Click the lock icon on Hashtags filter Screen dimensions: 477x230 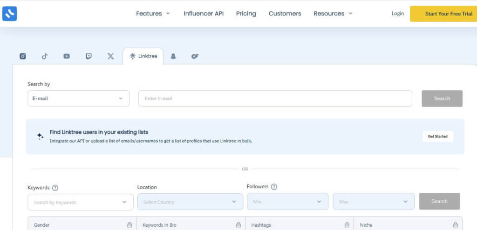tap(347, 225)
